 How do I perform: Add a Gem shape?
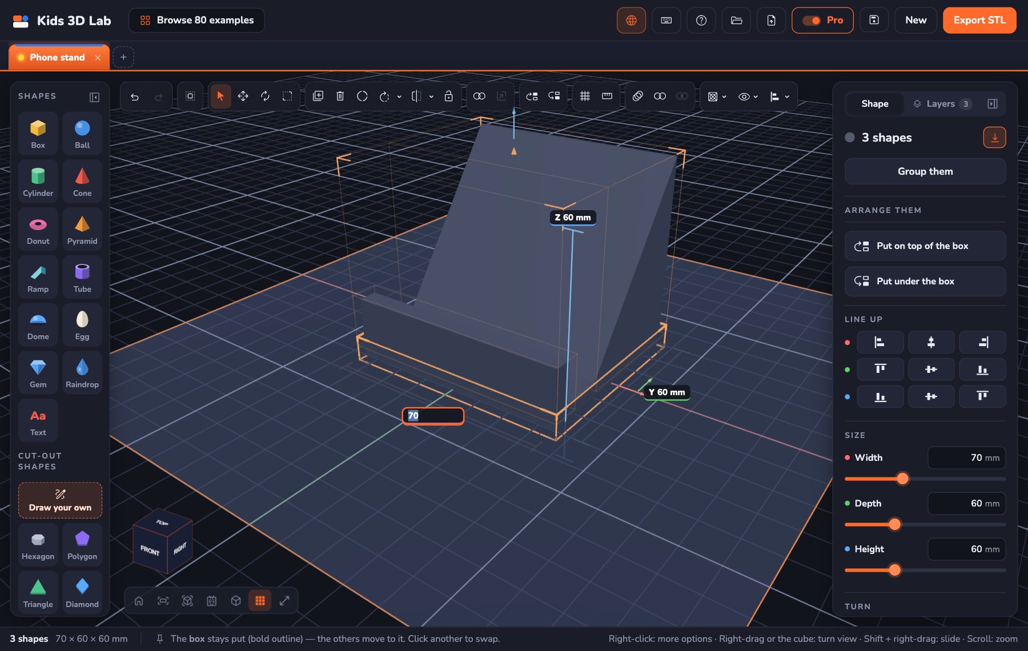[38, 373]
